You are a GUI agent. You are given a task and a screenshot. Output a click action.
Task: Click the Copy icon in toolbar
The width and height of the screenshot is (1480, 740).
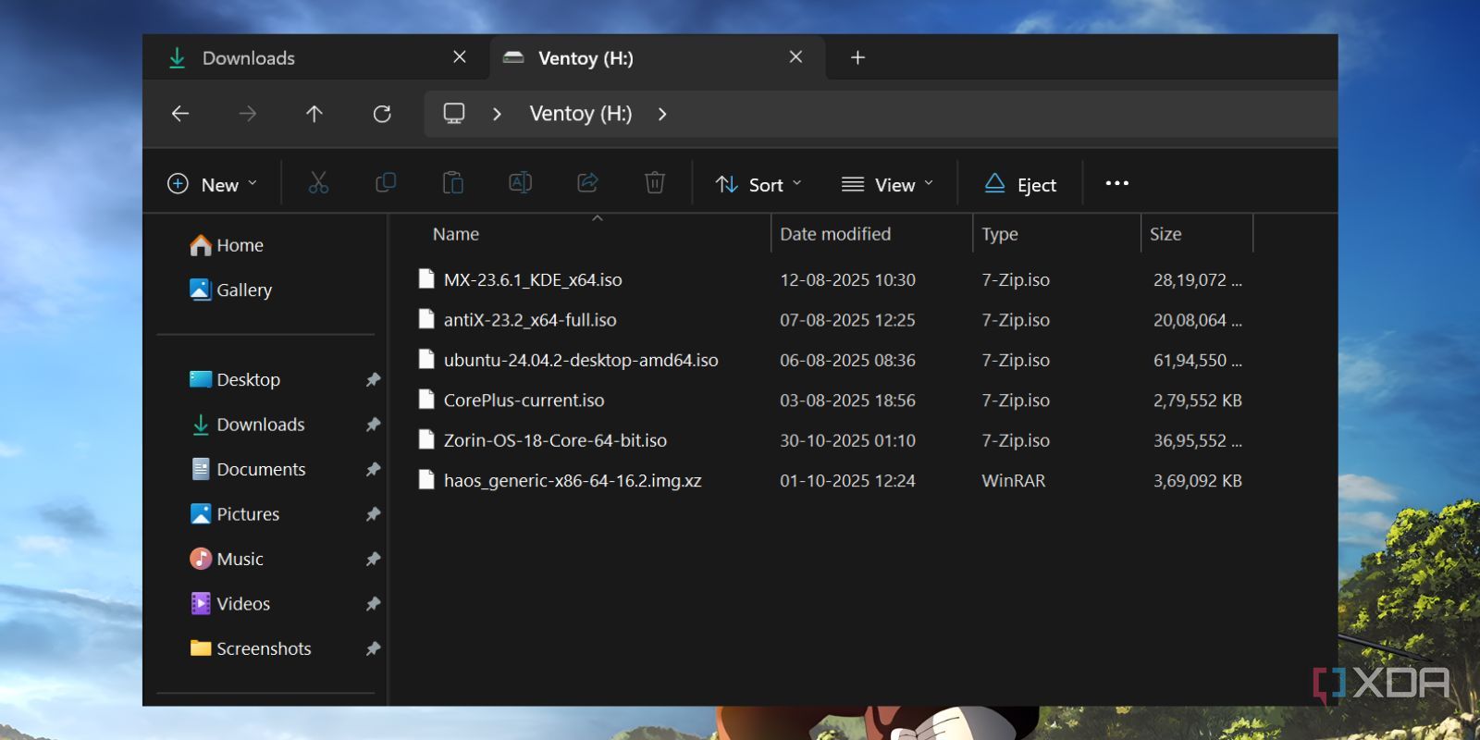tap(386, 183)
